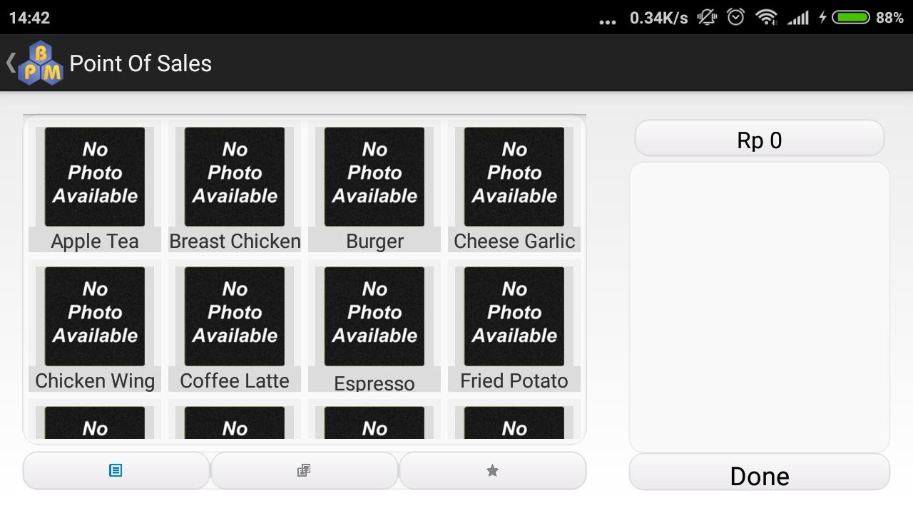Tap the Espresso product thumbnail
Viewport: 913px width, 513px height.
(374, 316)
